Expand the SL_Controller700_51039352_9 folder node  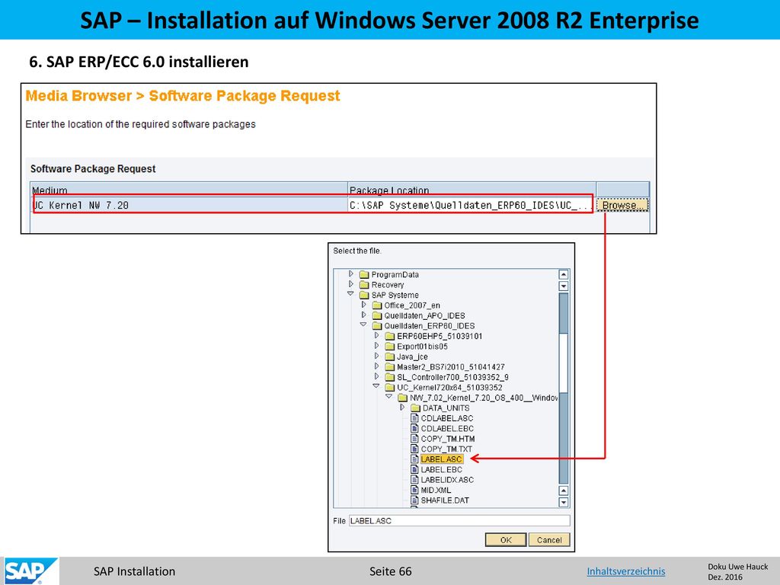click(376, 376)
